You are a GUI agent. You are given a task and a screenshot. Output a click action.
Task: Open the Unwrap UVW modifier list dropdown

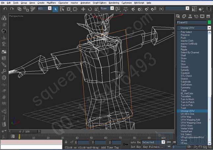point(209,28)
